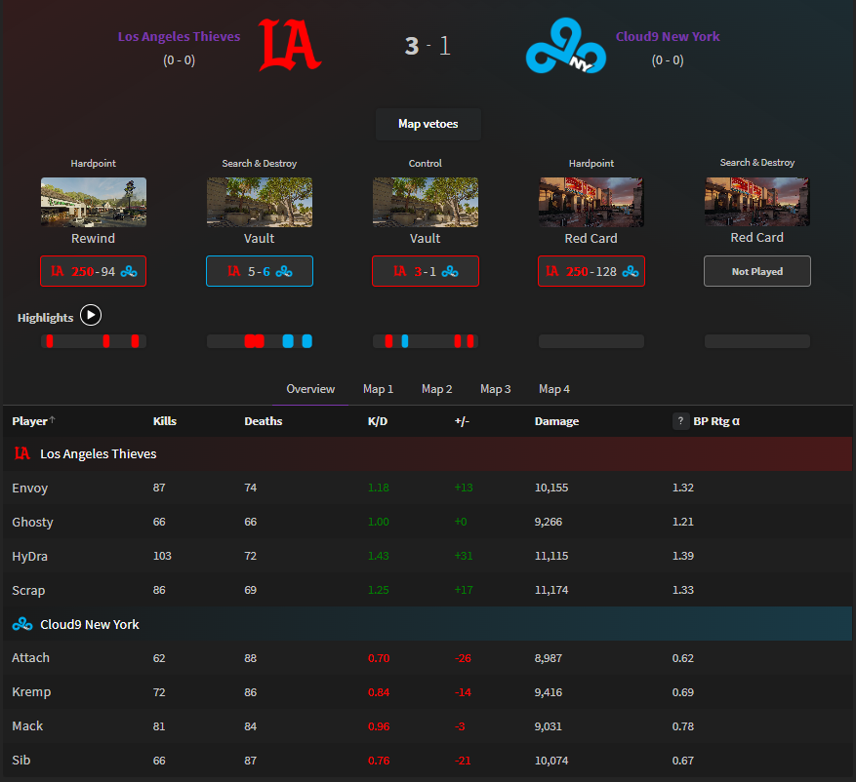Click the empty Red Card Hardpoint highlight bar

591,341
